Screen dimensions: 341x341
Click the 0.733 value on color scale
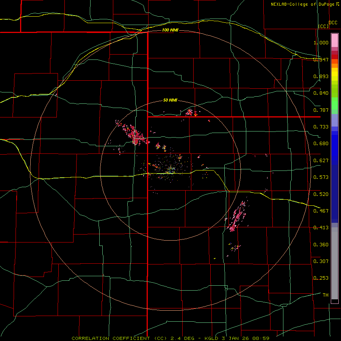[x=321, y=127]
